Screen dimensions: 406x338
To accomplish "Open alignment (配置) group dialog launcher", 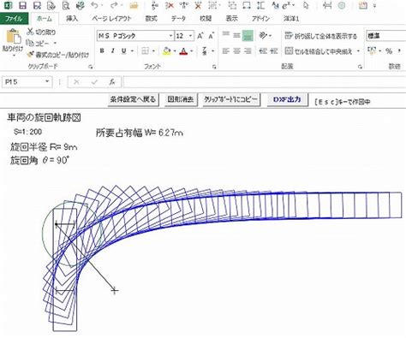I will [360, 67].
